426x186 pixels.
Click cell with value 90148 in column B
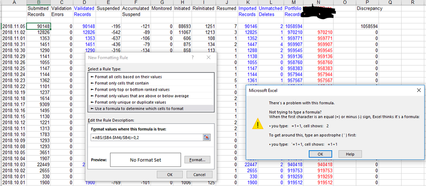(38, 26)
